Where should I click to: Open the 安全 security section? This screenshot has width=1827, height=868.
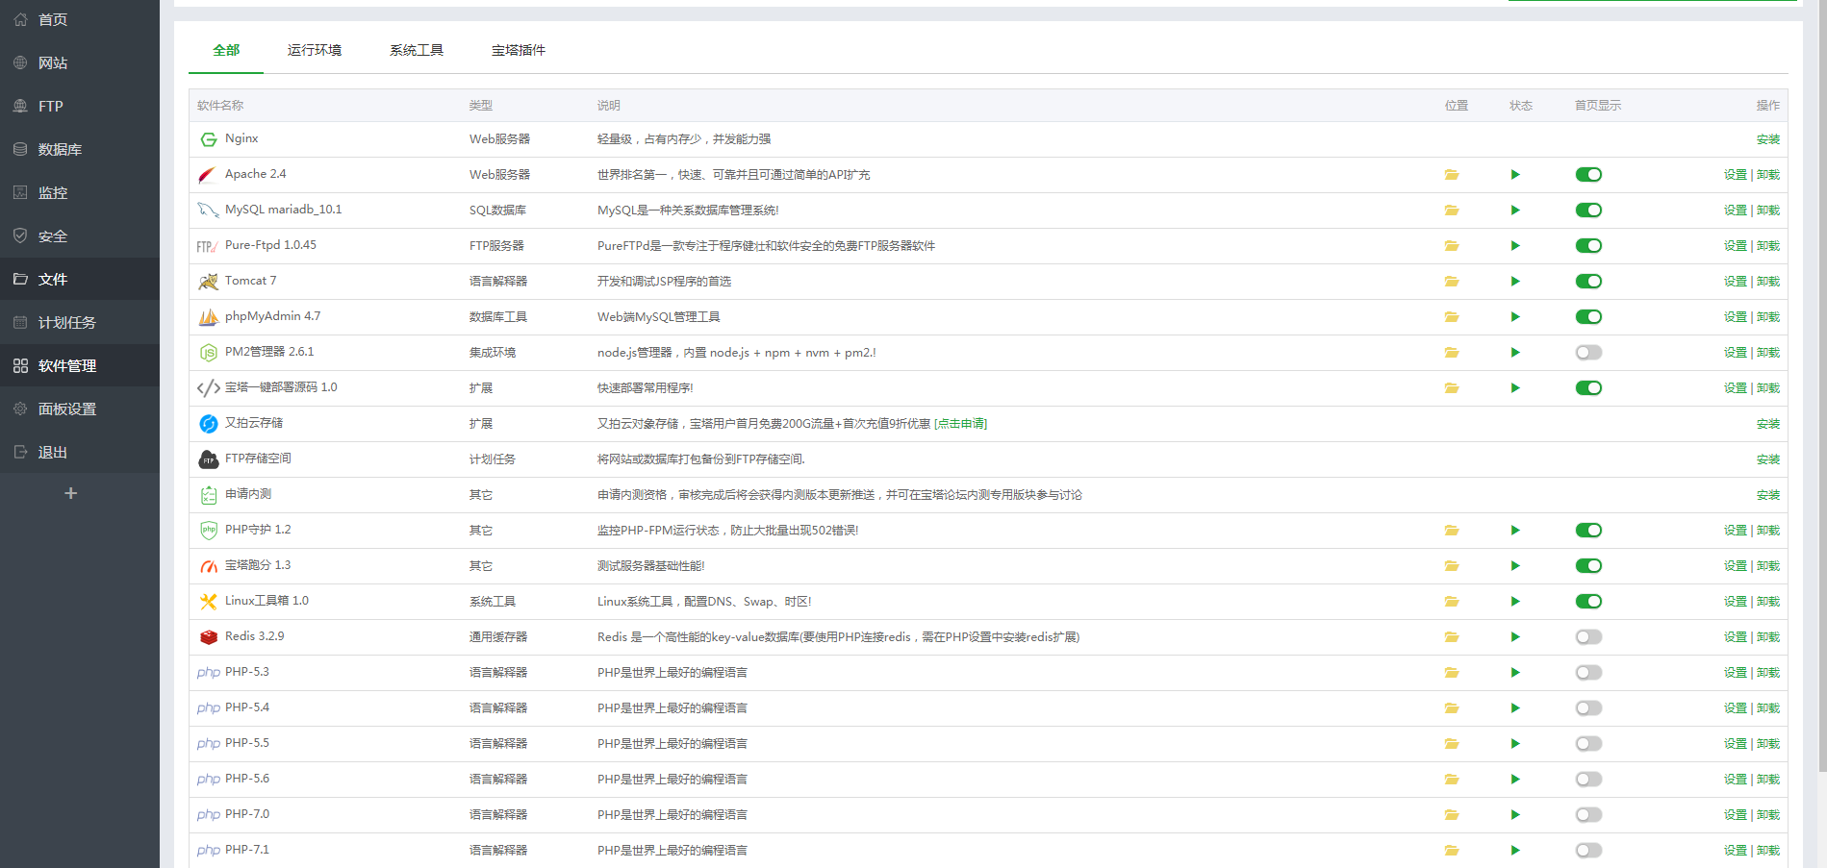click(x=80, y=236)
